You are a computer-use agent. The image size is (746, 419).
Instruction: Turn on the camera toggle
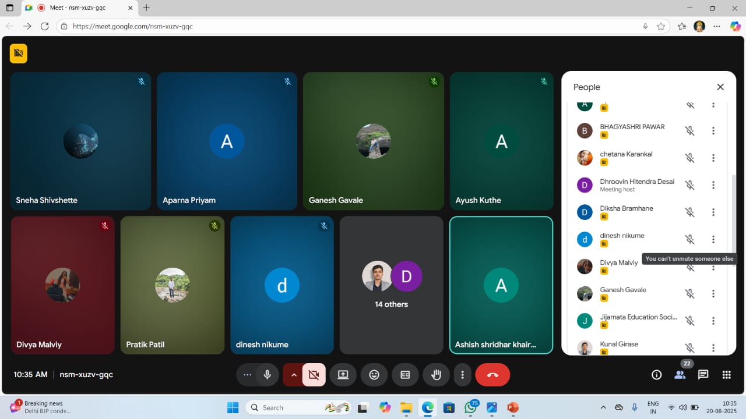[314, 375]
